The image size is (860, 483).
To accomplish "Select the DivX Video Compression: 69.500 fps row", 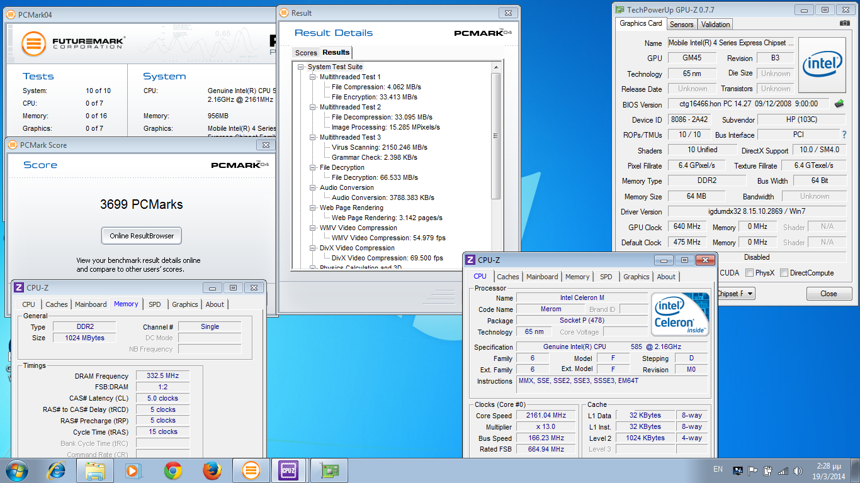I will tap(387, 258).
